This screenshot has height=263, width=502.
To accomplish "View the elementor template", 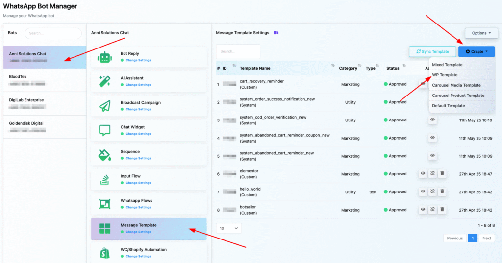I will pos(423,173).
